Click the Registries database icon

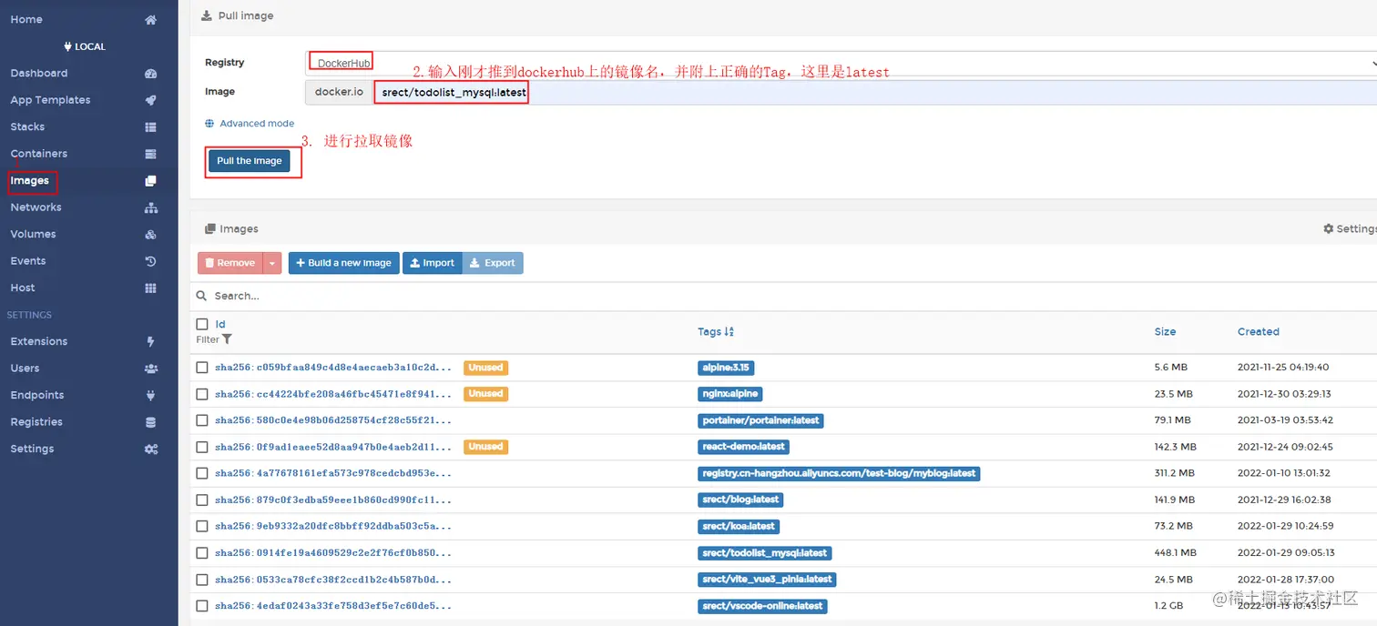tap(151, 422)
